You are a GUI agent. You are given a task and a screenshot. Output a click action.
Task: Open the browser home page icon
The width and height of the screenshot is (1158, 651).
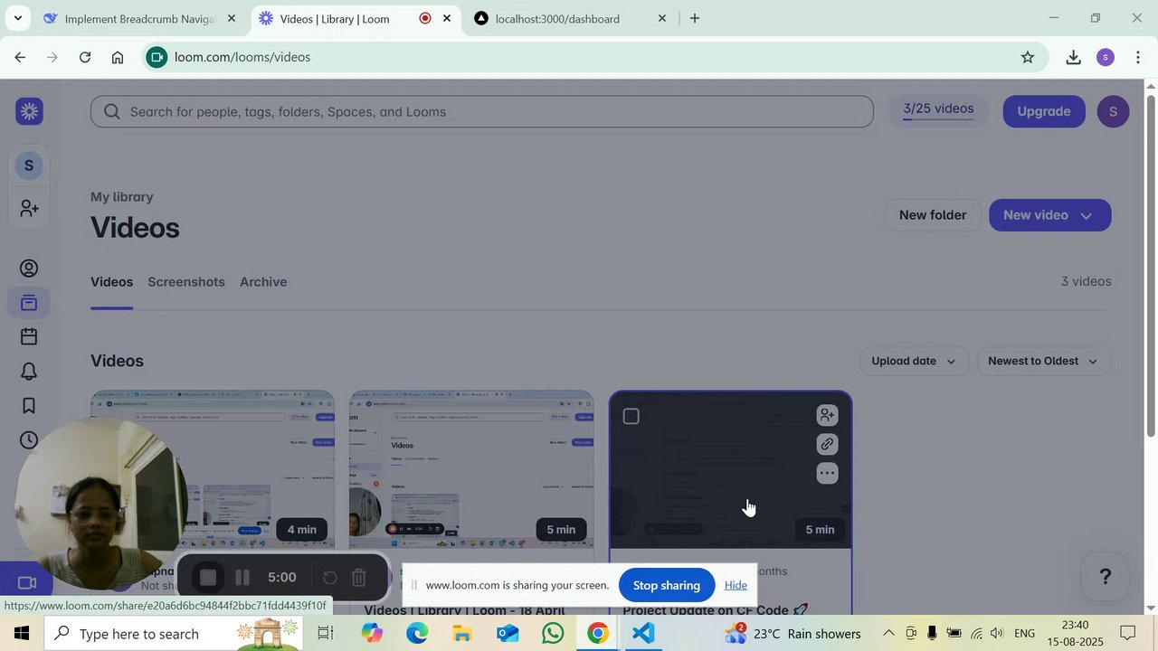click(x=118, y=57)
